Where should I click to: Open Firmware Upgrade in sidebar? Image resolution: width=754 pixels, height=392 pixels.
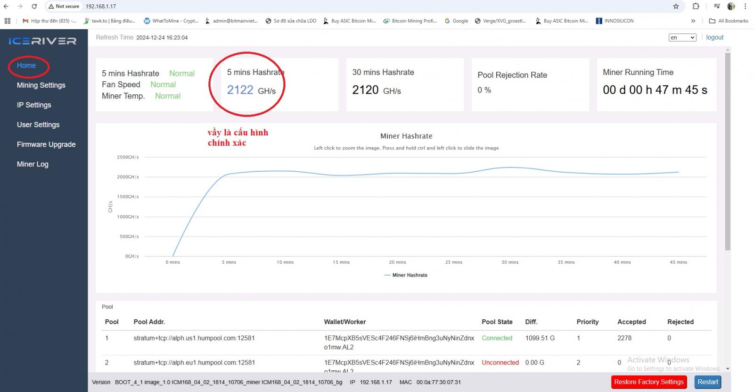(46, 144)
